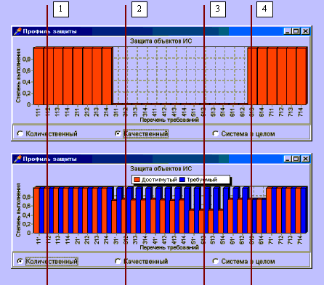324x285 pixels.
Task: Minimize the upper Профиль защиты window
Action: [287, 31]
